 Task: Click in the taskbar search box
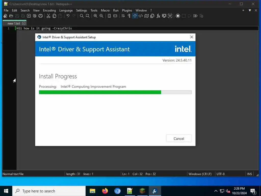(49, 191)
